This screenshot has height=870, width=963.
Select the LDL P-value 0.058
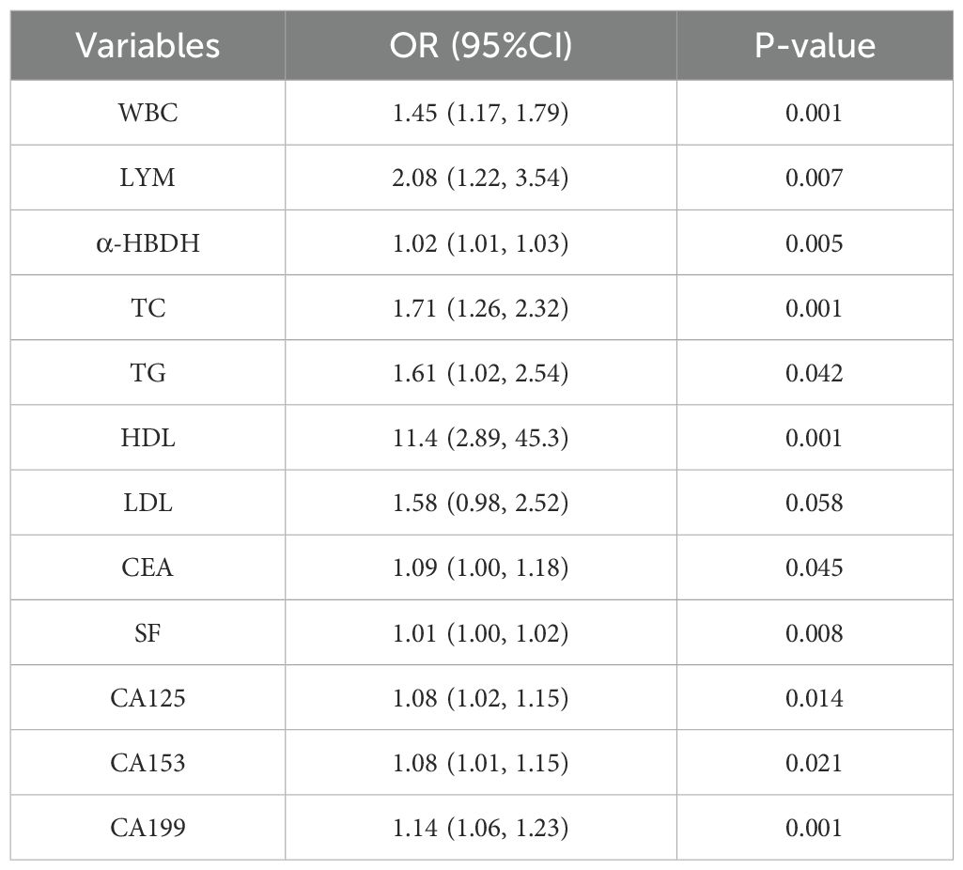(x=815, y=503)
